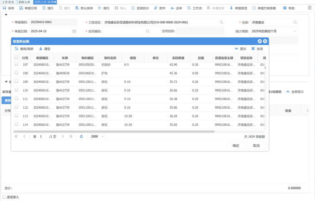Click the 资源拆分 toolbar icon

click(x=133, y=8)
